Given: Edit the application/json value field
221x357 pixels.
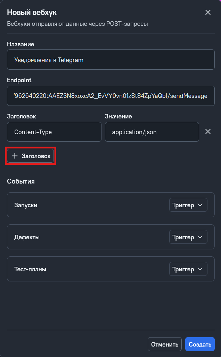Looking at the screenshot, I should [x=152, y=132].
